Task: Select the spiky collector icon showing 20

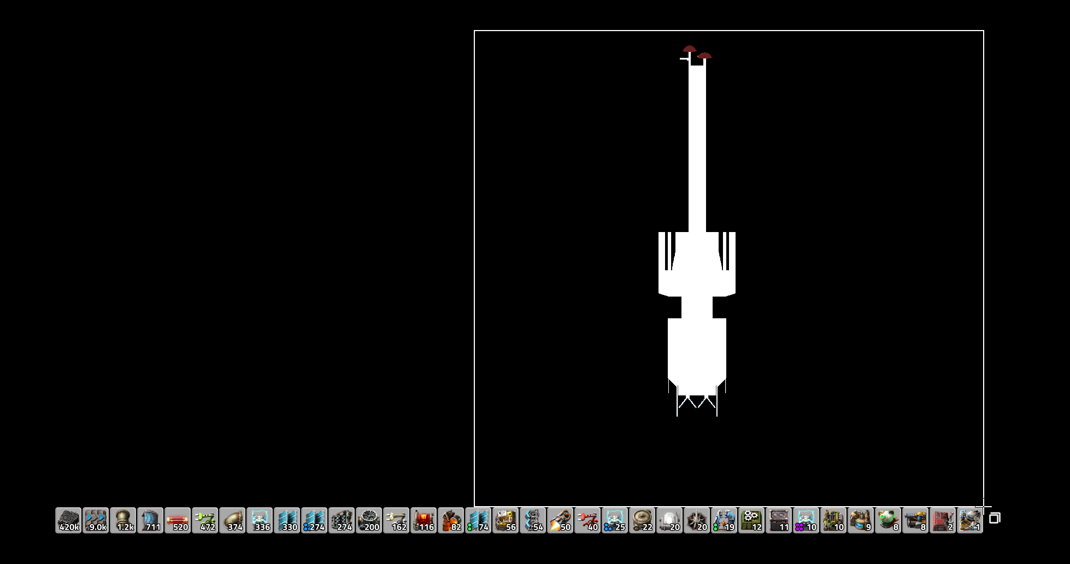Action: (x=697, y=520)
